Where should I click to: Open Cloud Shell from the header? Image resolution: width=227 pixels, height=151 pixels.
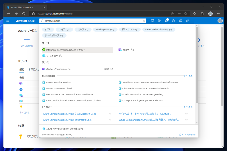point(152,21)
